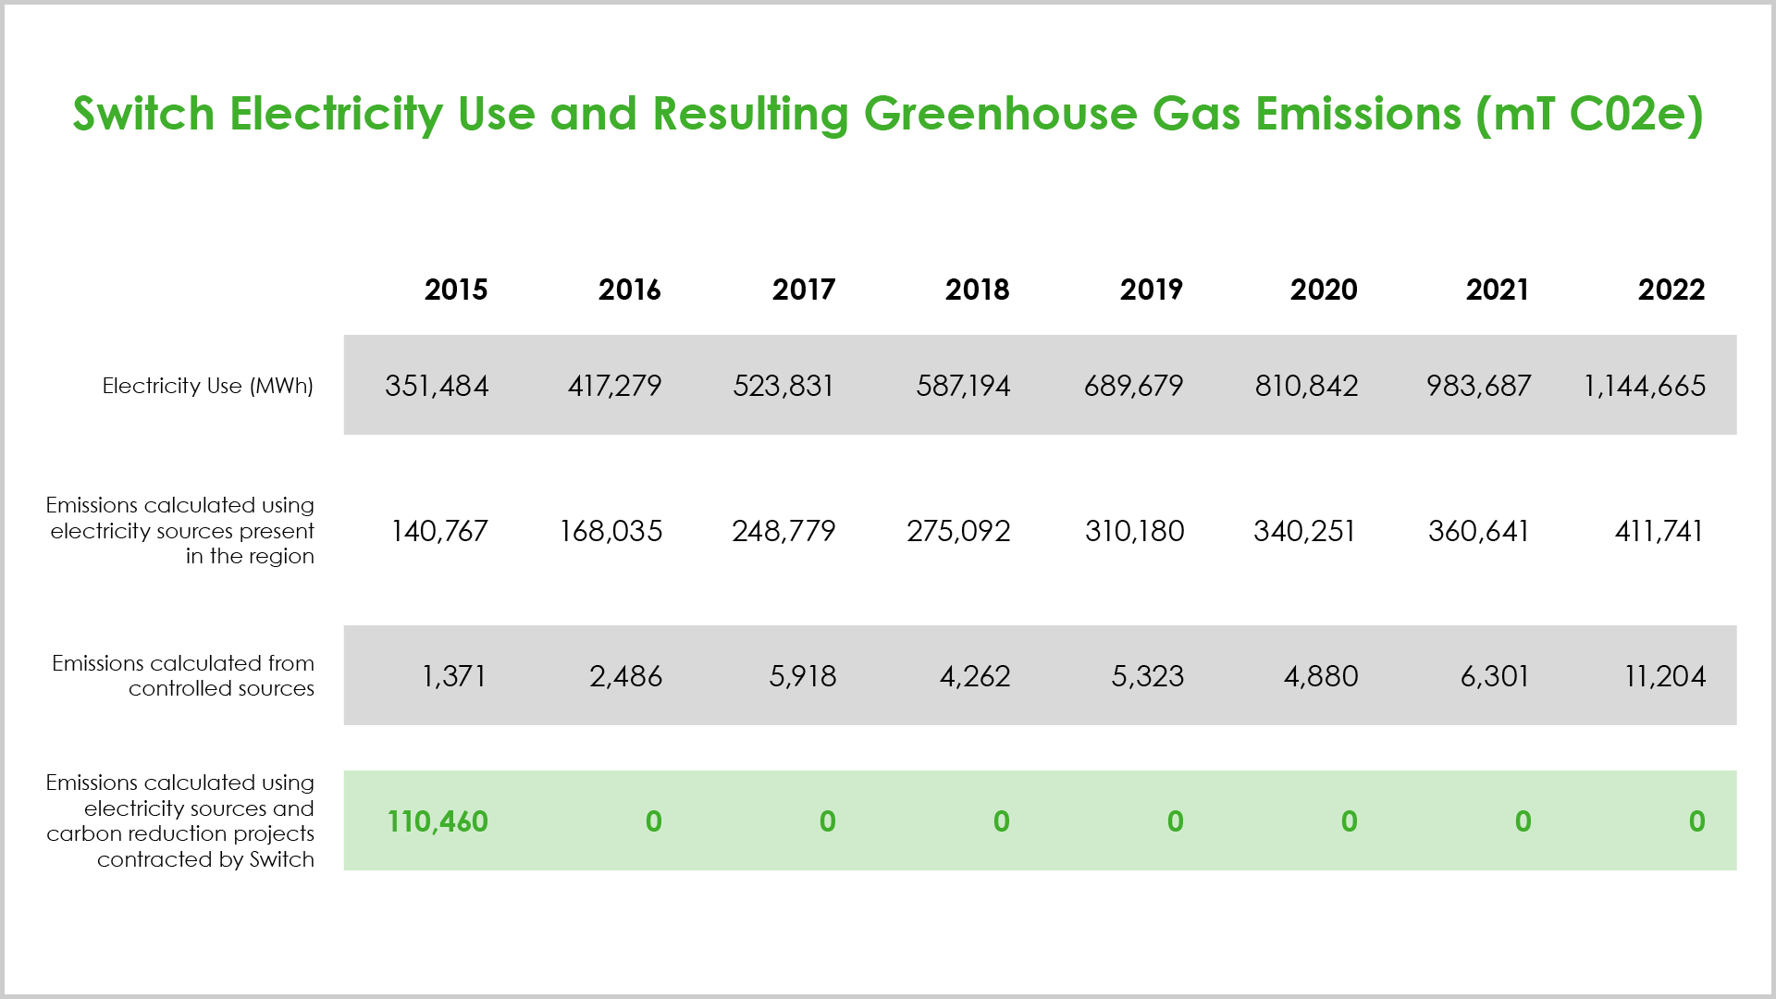Select electricity use value 523,831
Image resolution: width=1776 pixels, height=999 pixels.
[784, 386]
